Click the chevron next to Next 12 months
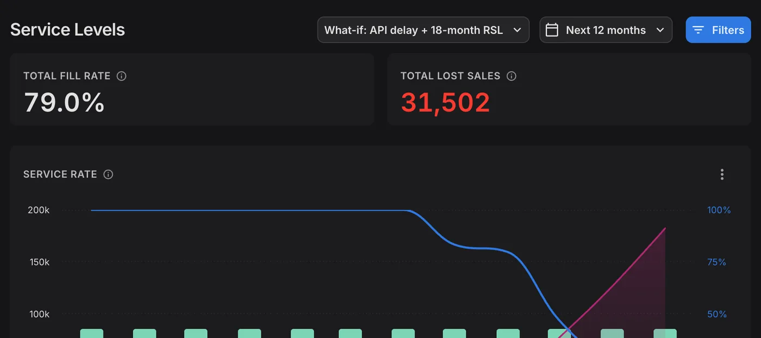 point(660,30)
